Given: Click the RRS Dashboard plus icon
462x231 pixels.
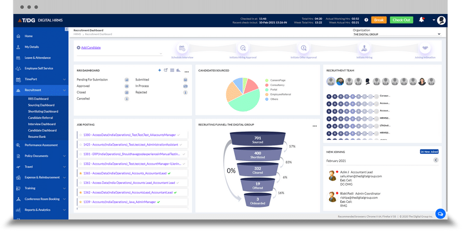Looking at the screenshot, I should 159,70.
